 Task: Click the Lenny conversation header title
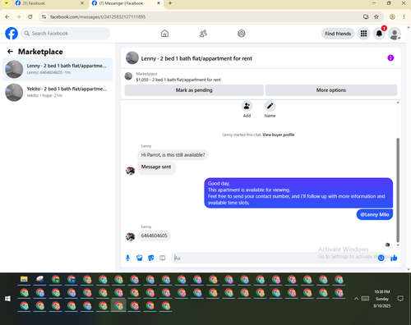point(196,58)
